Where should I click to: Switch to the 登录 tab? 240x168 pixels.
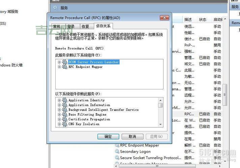point(73,27)
